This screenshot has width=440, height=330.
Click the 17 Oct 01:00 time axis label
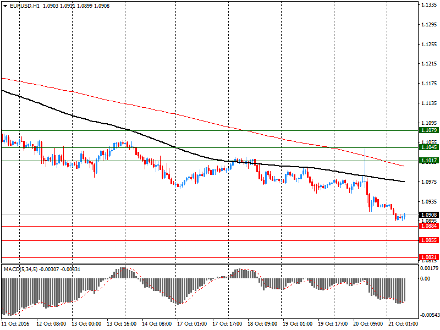pos(192,324)
